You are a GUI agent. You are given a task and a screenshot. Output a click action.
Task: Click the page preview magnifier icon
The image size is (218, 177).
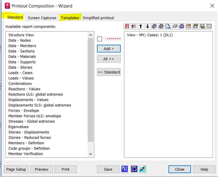pyautogui.click(x=168, y=26)
